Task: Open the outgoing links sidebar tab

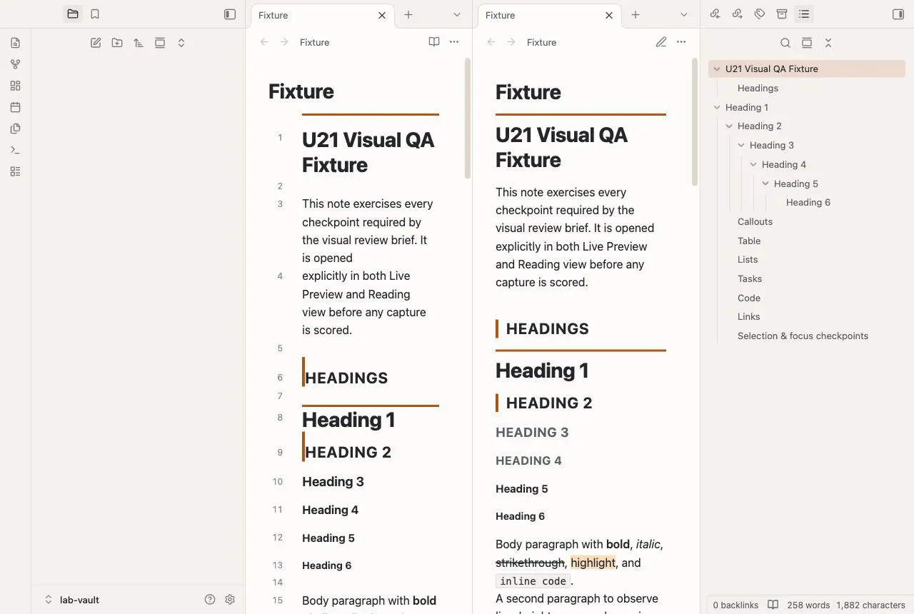Action: pos(738,14)
